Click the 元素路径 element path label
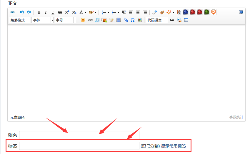The image size is (250, 154). pos(18,118)
